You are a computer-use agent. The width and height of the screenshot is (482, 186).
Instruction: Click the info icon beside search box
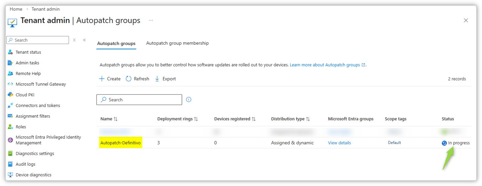pos(189,100)
